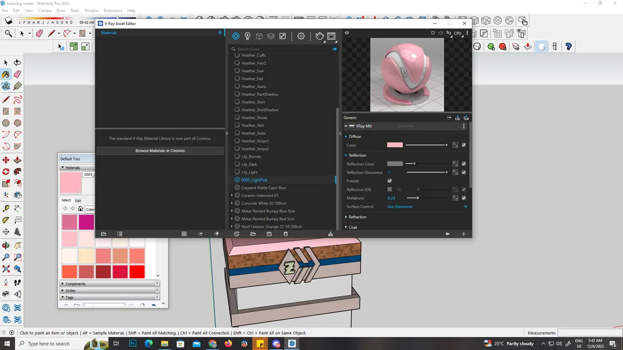Select the Push/Pull tool
The image size is (623, 350).
(x=17, y=160)
